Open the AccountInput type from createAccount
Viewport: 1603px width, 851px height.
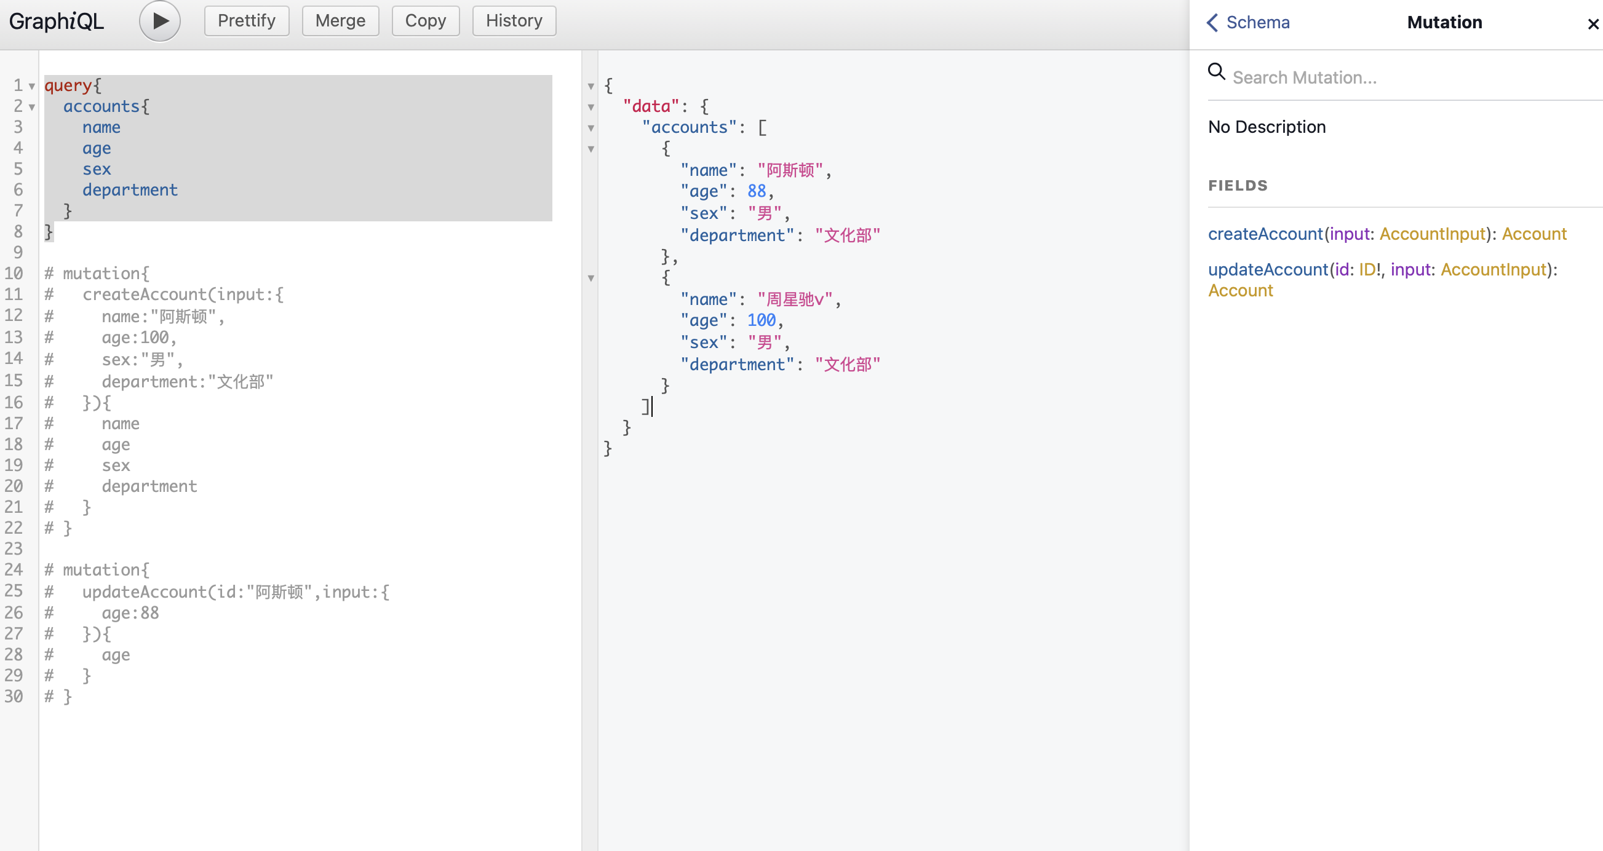[x=1432, y=234]
